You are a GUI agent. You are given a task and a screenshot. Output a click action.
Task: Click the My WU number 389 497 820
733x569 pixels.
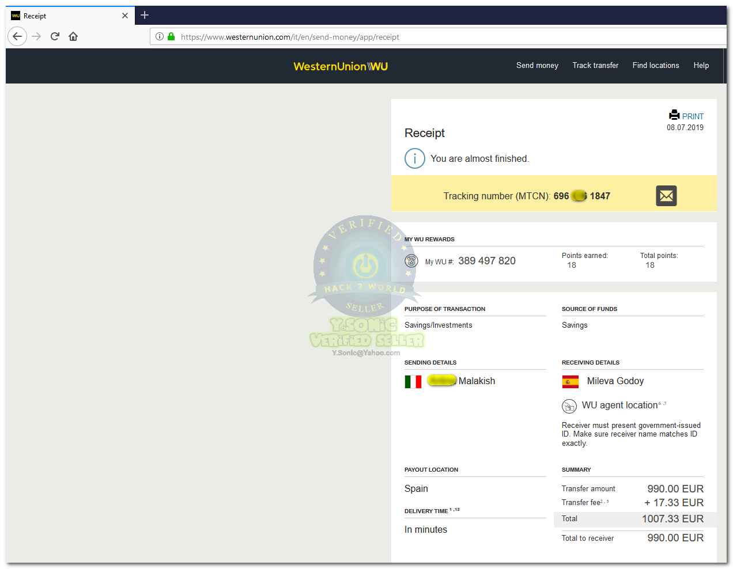(x=487, y=261)
